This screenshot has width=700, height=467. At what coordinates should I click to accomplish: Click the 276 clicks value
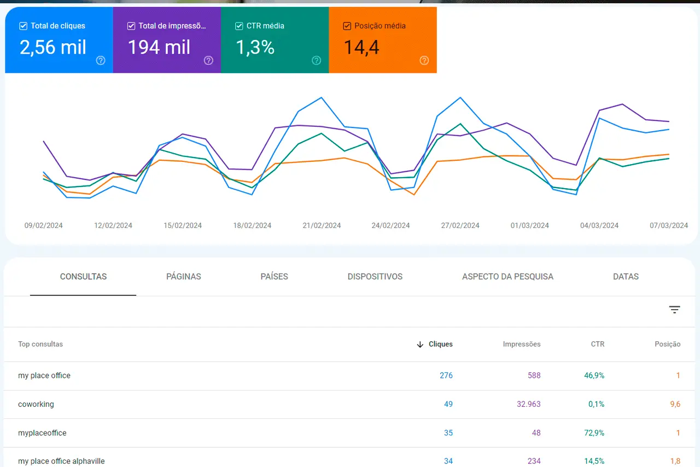tap(446, 376)
